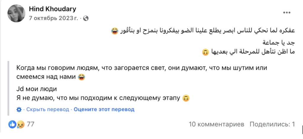This screenshot has height=139, width=303.
Task: Open the post options three-dot menu
Action: pyautogui.click(x=286, y=13)
